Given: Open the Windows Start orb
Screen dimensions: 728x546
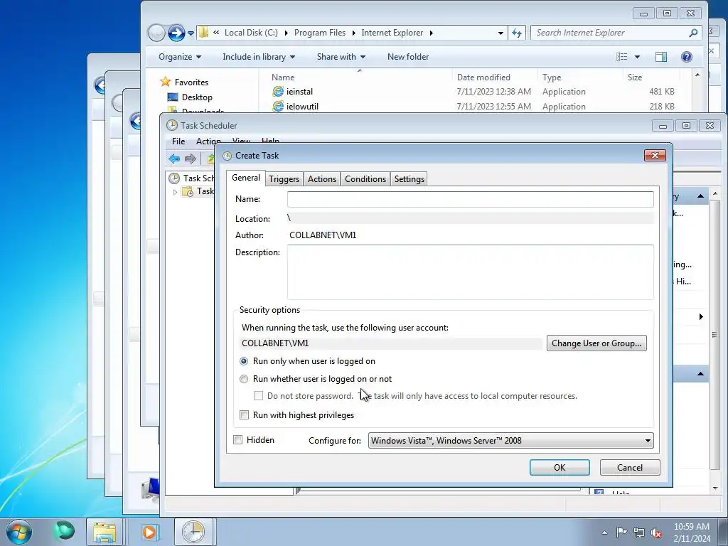Looking at the screenshot, I should pos(19,532).
